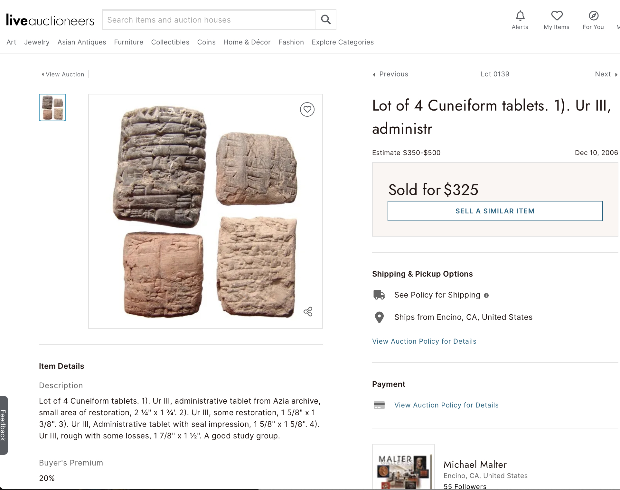
Task: Click the search magnifier icon
Action: pos(326,20)
